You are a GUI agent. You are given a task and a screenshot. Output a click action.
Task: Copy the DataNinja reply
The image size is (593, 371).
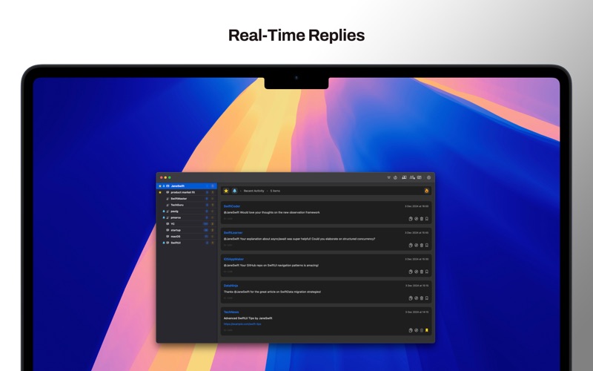pyautogui.click(x=411, y=298)
